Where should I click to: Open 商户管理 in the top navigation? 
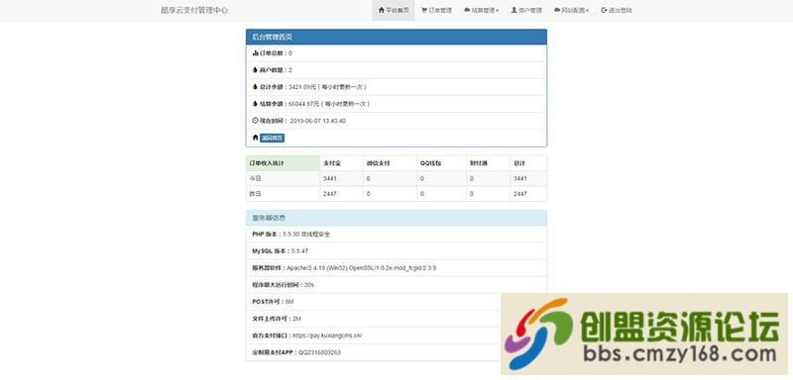coord(526,10)
